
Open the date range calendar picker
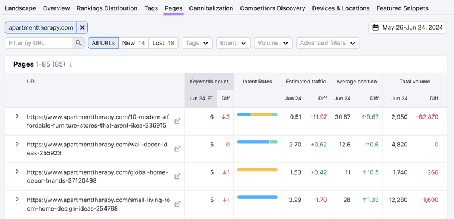click(x=407, y=28)
